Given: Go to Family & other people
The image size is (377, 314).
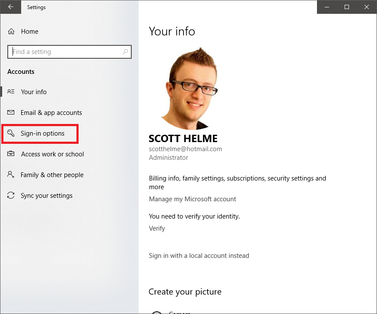Looking at the screenshot, I should (x=52, y=175).
